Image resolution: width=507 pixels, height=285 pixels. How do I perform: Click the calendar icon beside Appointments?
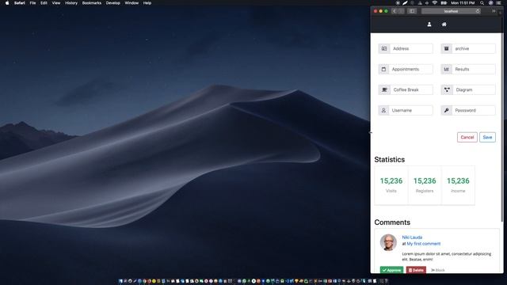pyautogui.click(x=383, y=69)
